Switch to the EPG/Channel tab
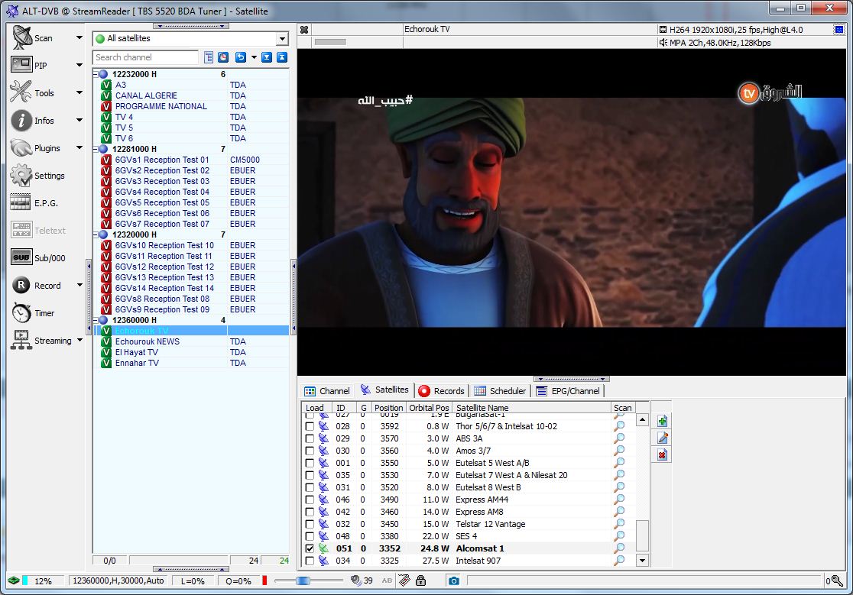The width and height of the screenshot is (853, 595). (568, 391)
